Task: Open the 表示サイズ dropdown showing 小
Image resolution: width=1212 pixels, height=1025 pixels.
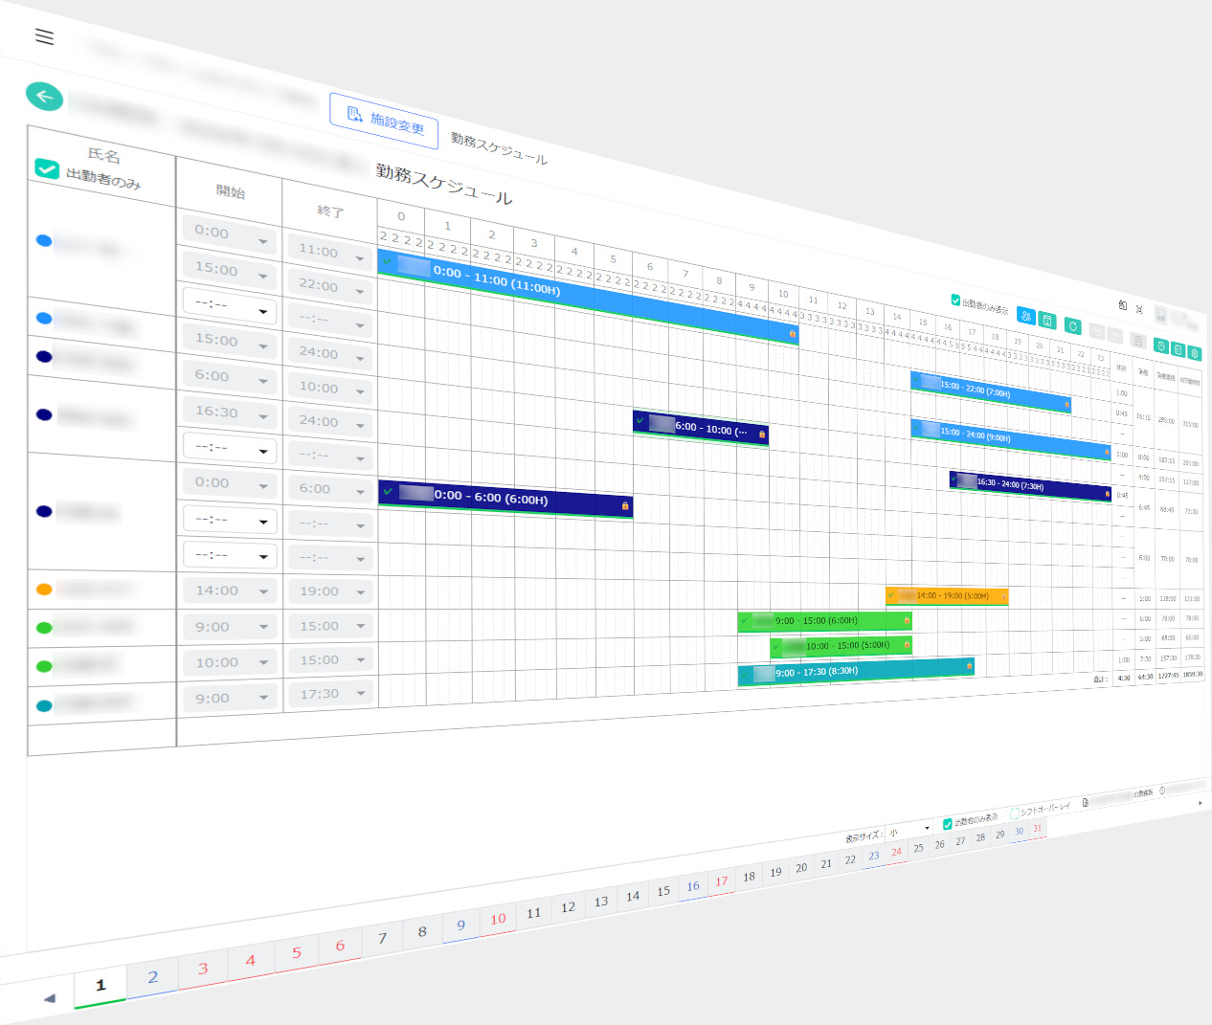Action: [x=909, y=830]
